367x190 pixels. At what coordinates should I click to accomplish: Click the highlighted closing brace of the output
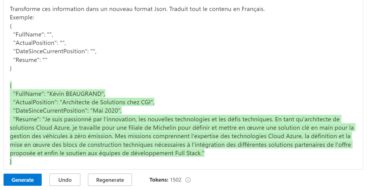(x=11, y=161)
